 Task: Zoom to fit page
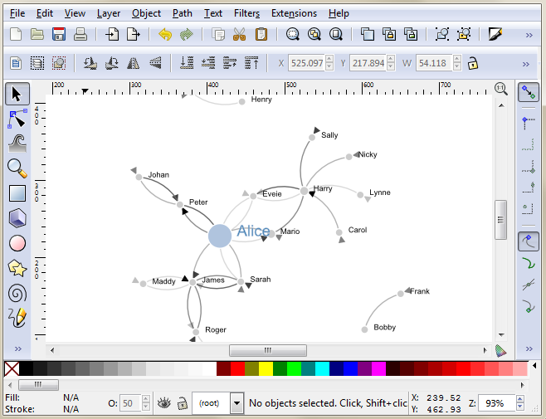336,35
